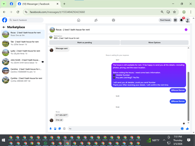
Task: Click the address bar URL
Action: coord(57,12)
